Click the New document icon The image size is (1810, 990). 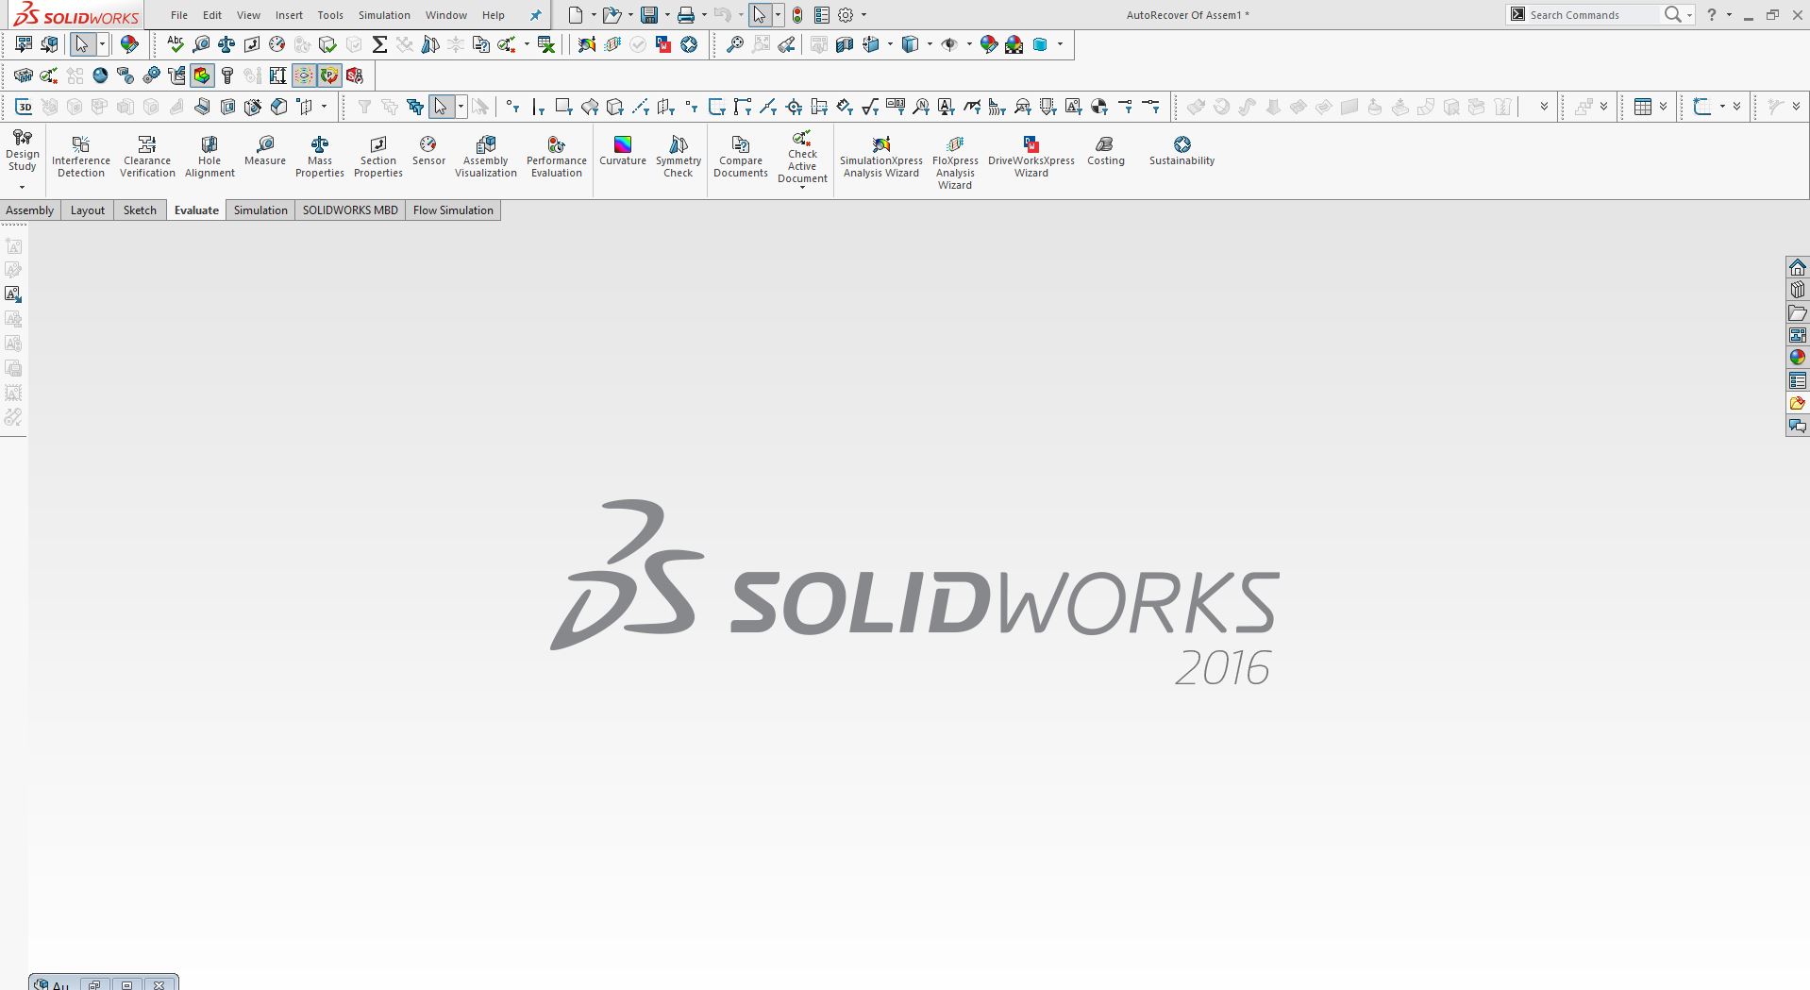(575, 15)
